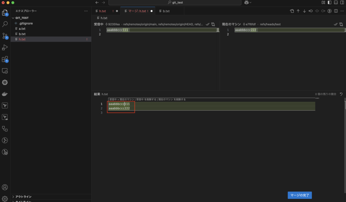
Task: Open the Remote Explorer view
Action: tap(5, 71)
